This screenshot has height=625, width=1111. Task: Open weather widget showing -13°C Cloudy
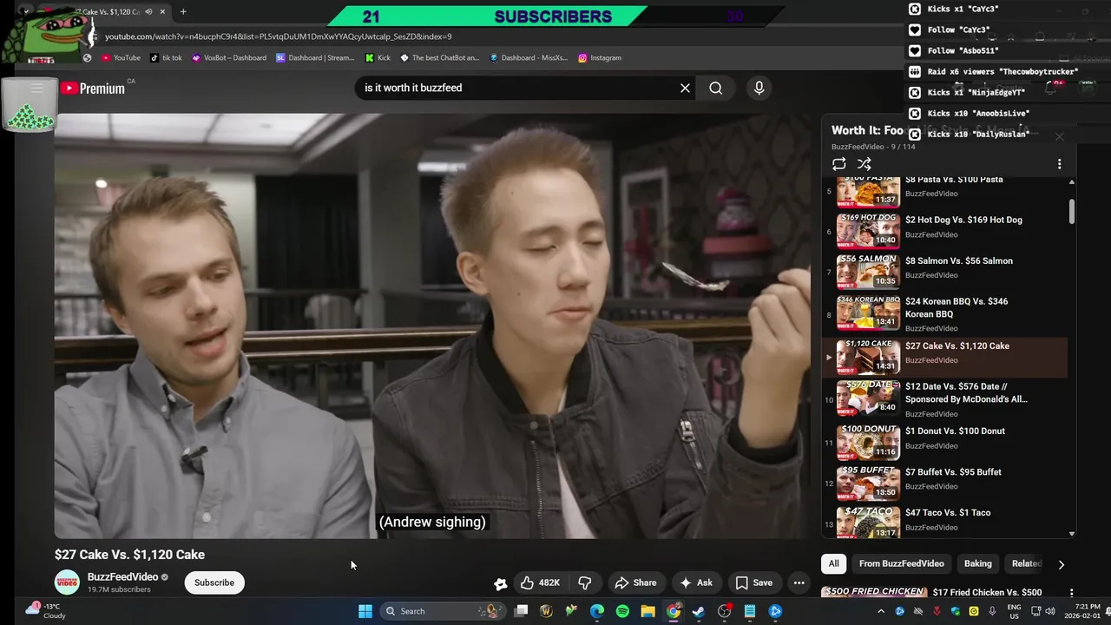45,611
